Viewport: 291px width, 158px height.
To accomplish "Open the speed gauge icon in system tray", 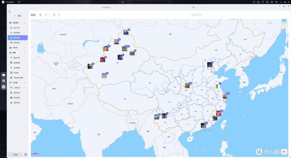I will tap(263, 2).
